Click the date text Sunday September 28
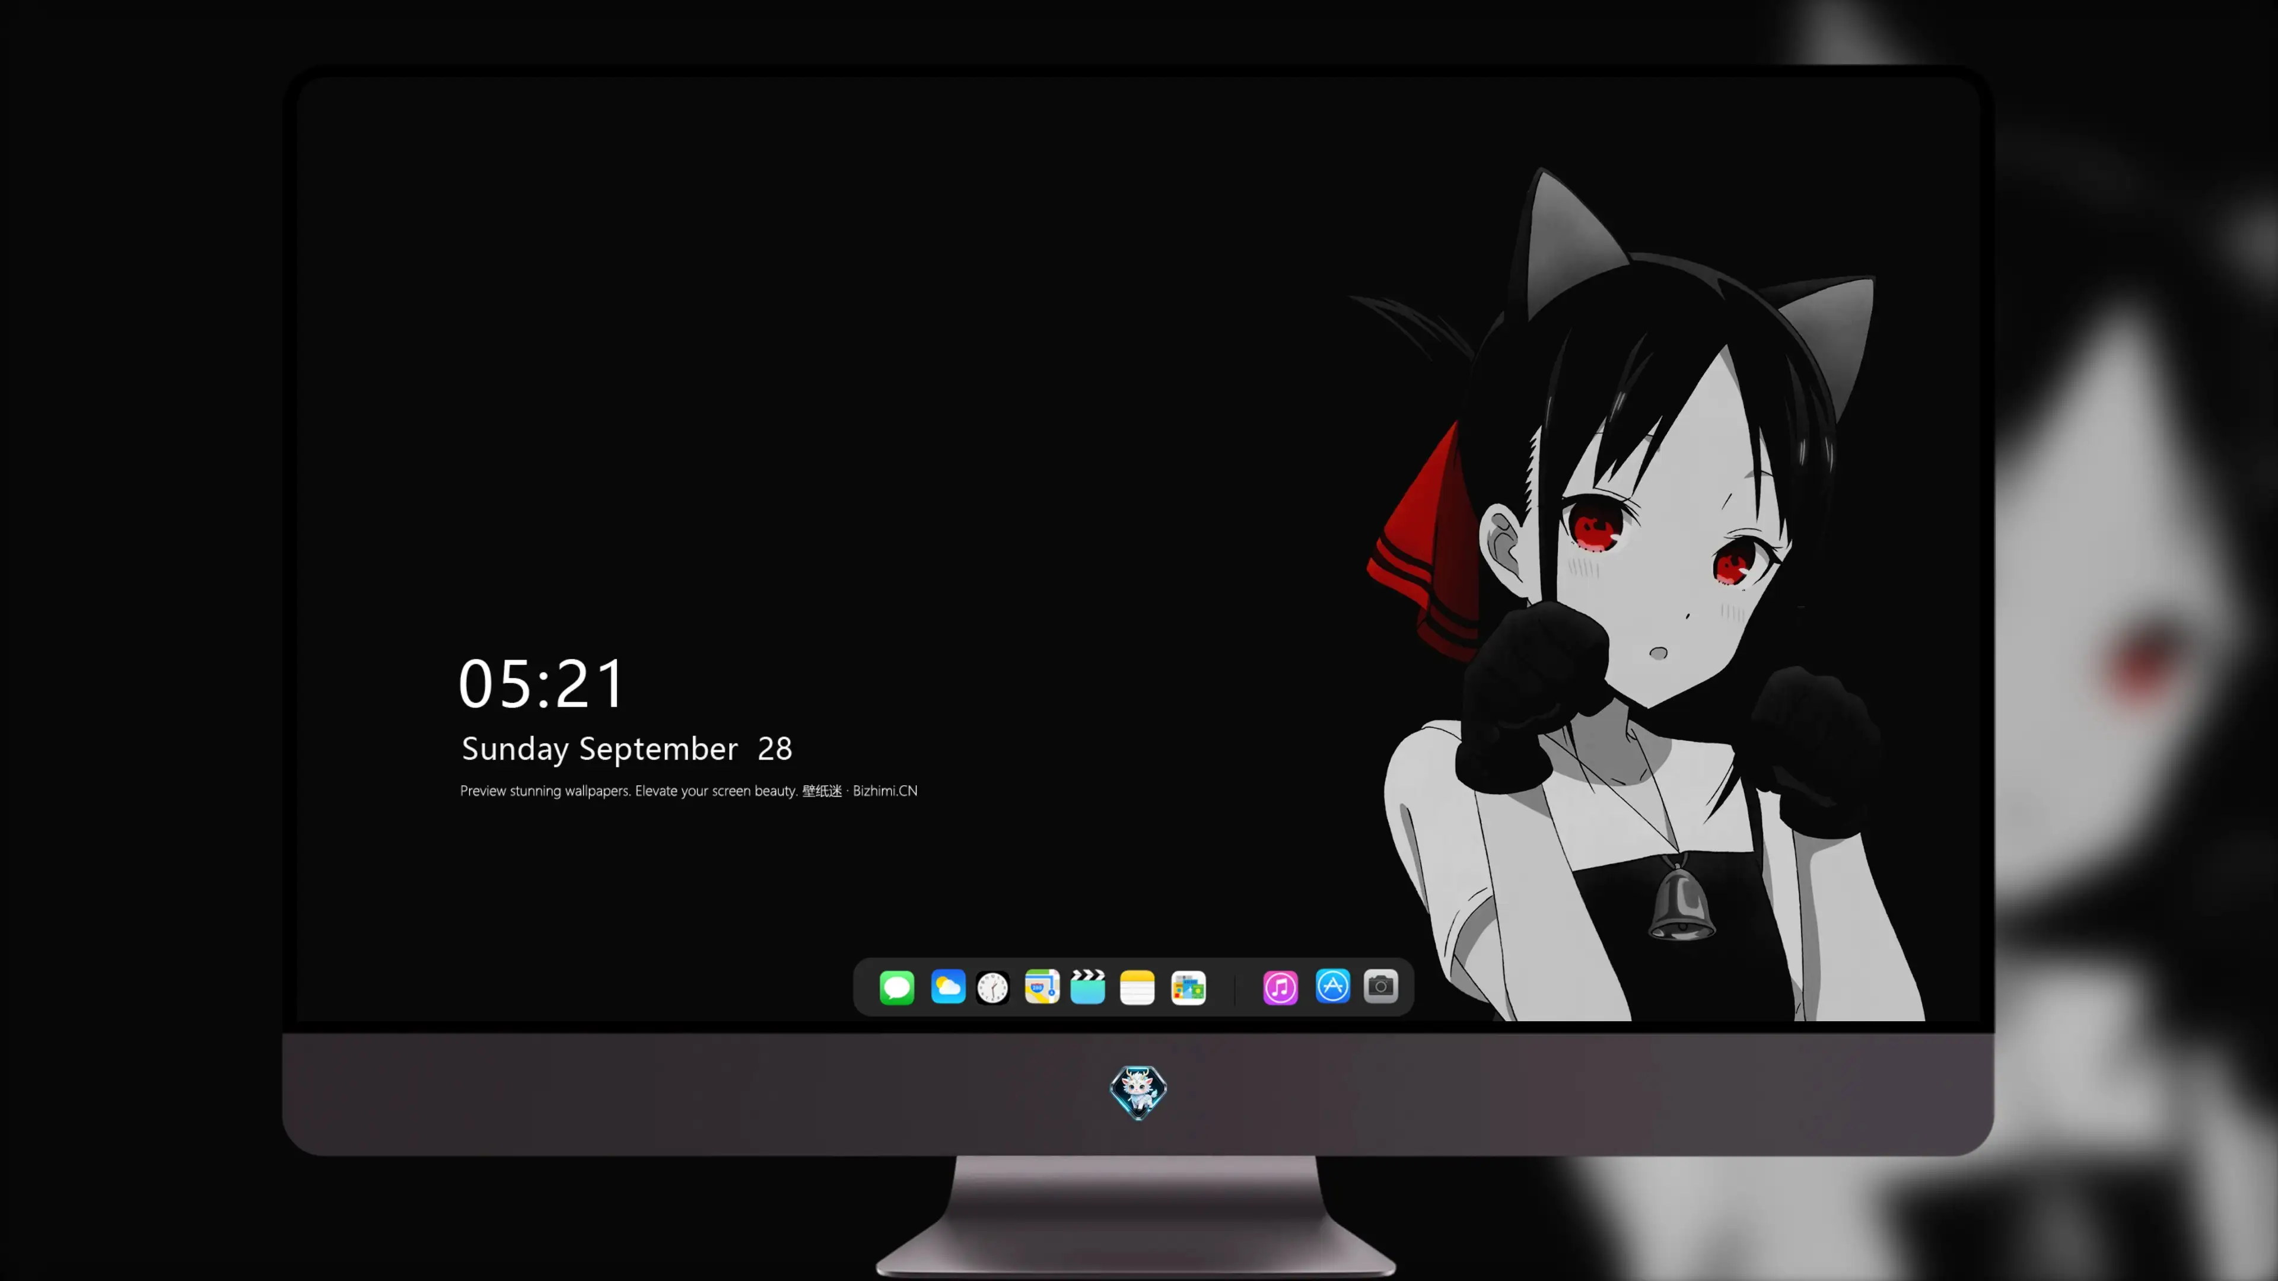This screenshot has width=2278, height=1281. click(627, 749)
